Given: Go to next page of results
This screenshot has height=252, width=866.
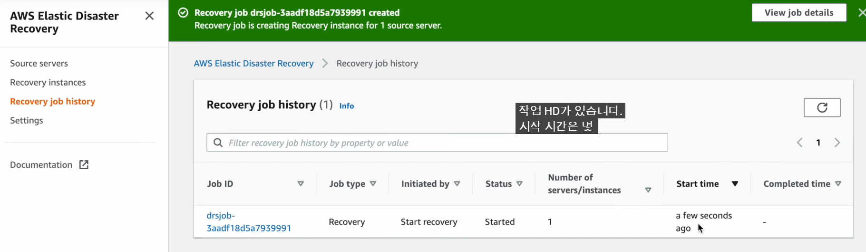Looking at the screenshot, I should pyautogui.click(x=837, y=143).
